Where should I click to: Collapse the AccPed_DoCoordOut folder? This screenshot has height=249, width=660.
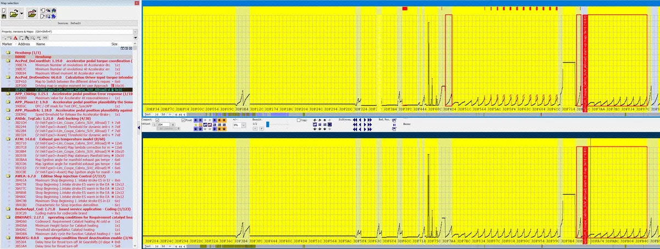pos(8,60)
